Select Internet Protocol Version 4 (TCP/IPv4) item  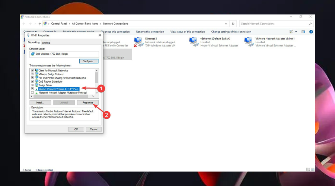(58, 89)
